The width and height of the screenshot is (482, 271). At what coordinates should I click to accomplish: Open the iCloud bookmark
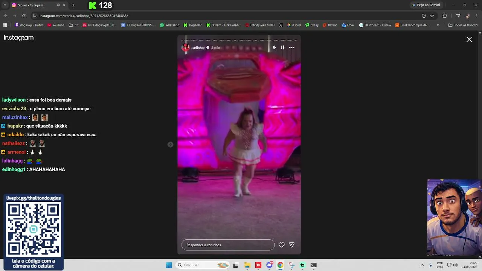(x=294, y=25)
